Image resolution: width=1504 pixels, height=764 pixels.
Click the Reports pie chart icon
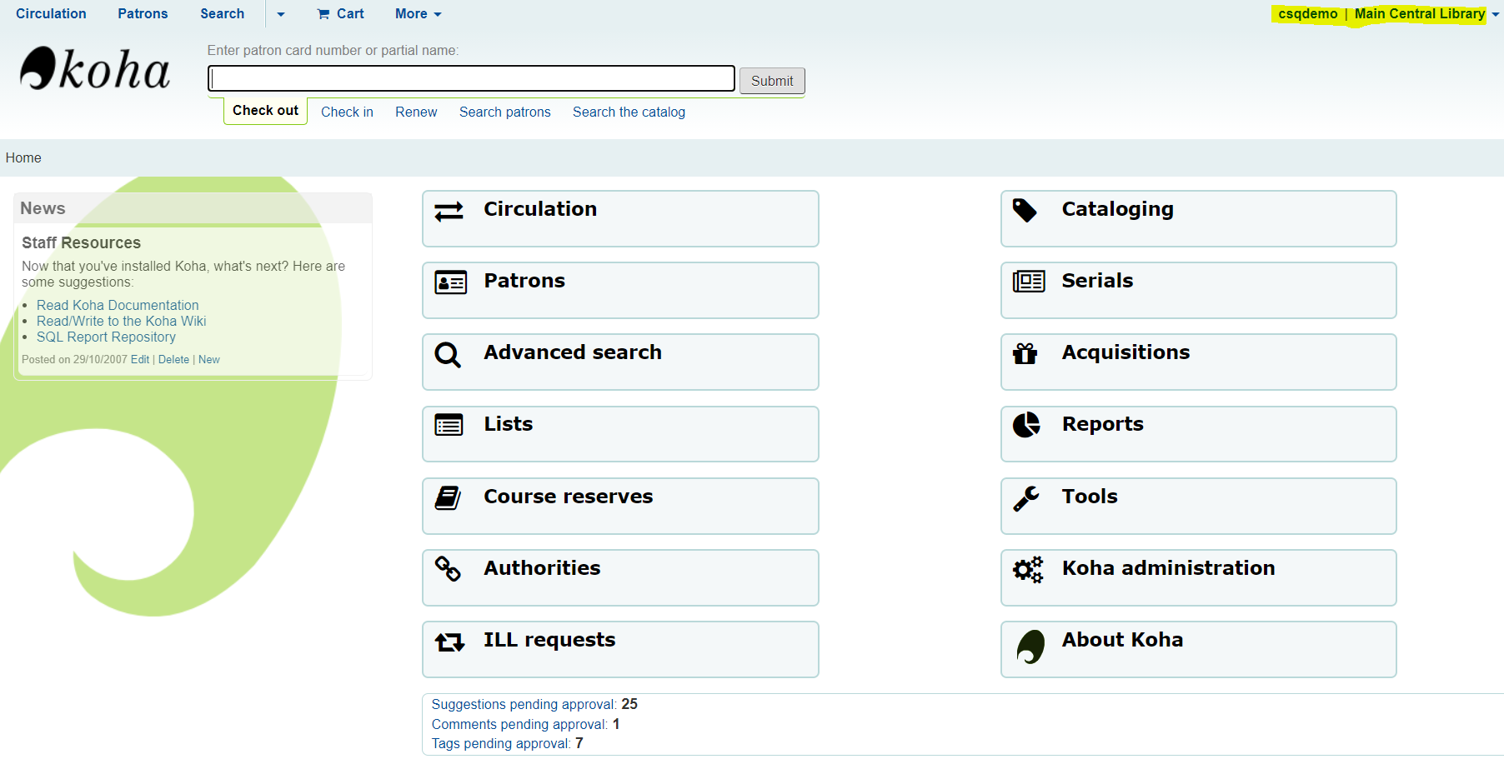pos(1026,425)
